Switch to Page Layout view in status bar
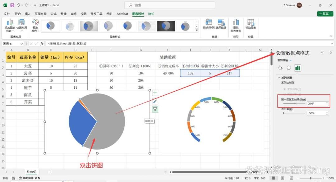This screenshot has height=182, width=336. click(282, 178)
